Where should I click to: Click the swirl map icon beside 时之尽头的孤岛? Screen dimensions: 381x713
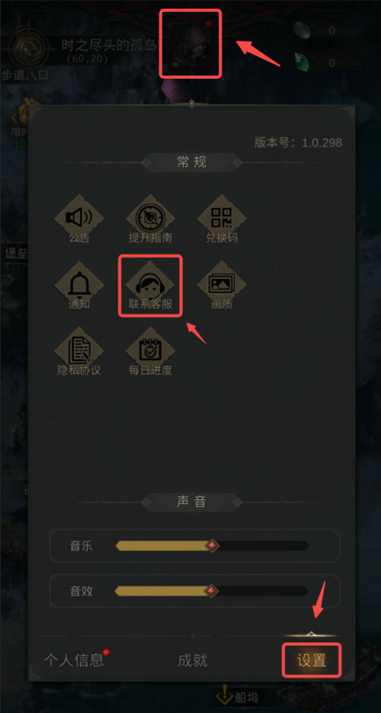pyautogui.click(x=29, y=49)
